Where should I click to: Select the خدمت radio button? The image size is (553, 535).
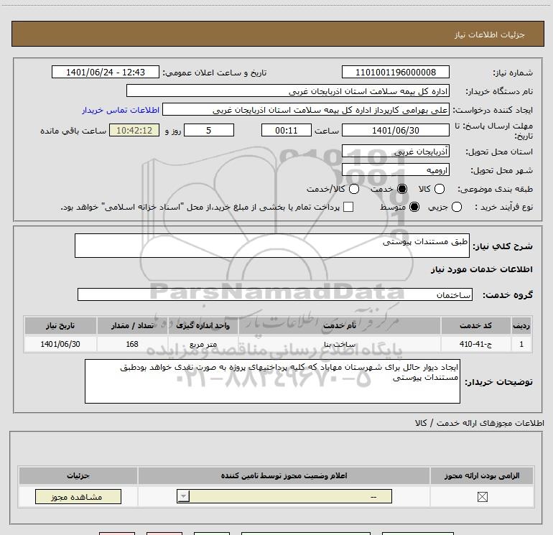click(x=402, y=189)
